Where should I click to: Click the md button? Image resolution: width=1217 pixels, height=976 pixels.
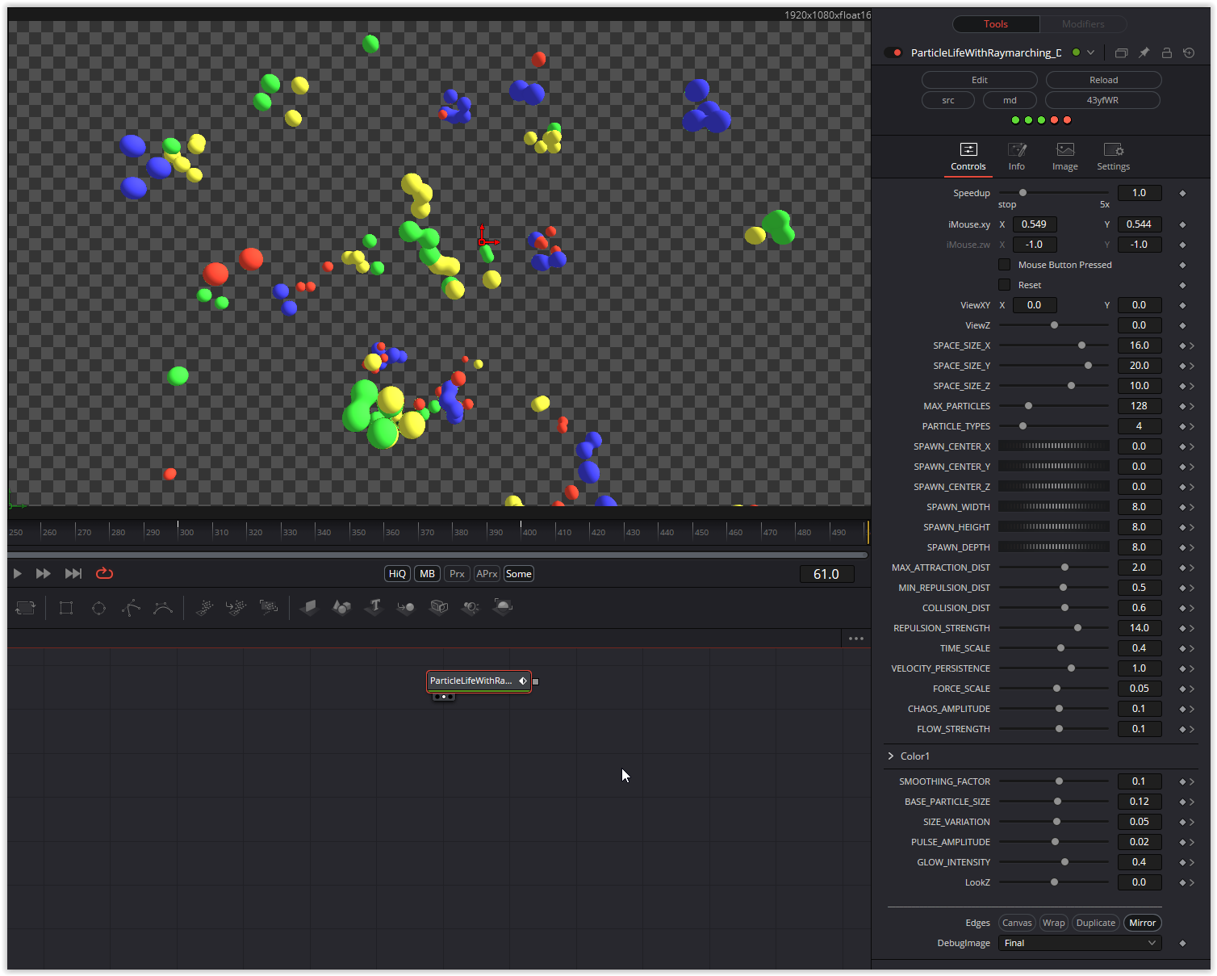(1010, 100)
